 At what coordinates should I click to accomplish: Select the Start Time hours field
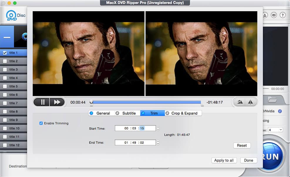126,128
